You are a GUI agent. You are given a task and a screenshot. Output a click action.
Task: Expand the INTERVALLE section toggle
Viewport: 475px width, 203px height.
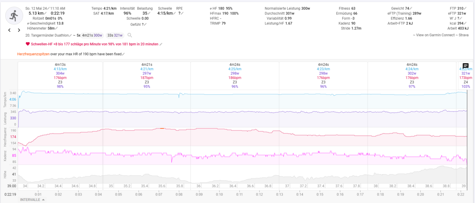click(32, 200)
